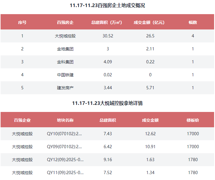Click the heading 11.17-11.23大悦城控股拿地详情
This screenshot has height=180, width=215.
(107, 103)
